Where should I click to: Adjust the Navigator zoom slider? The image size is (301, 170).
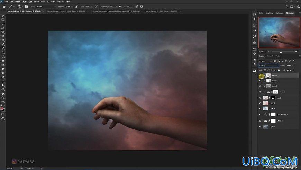point(281,52)
